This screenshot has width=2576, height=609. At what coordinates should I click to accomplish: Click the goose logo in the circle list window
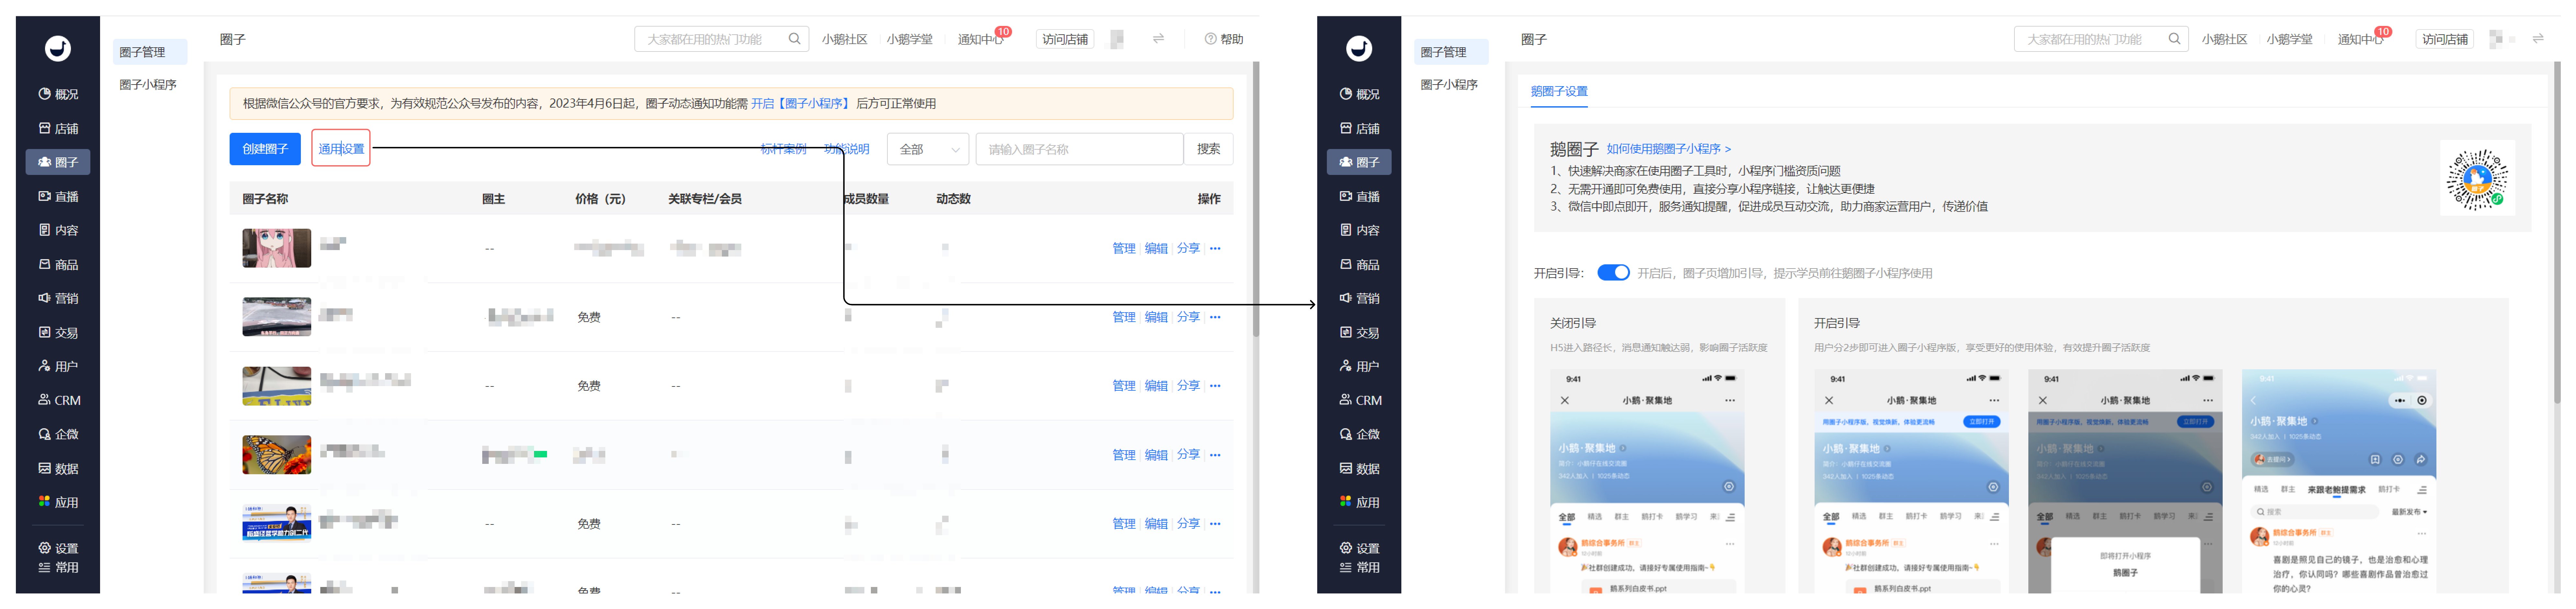[x=58, y=48]
